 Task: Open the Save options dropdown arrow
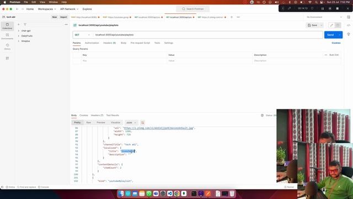[321, 25]
